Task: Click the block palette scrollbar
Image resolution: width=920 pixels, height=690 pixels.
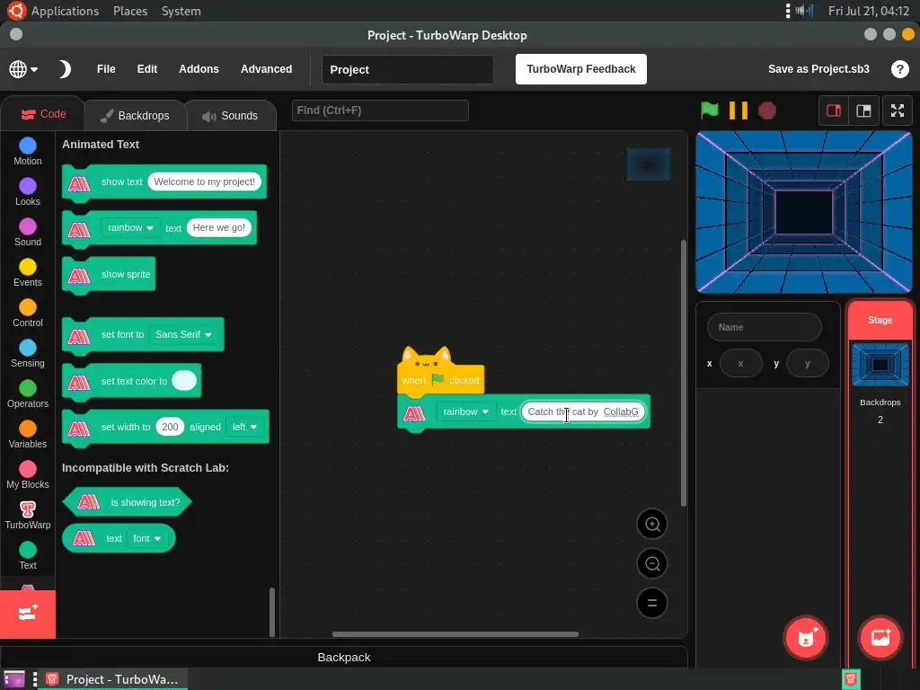Action: (x=271, y=612)
